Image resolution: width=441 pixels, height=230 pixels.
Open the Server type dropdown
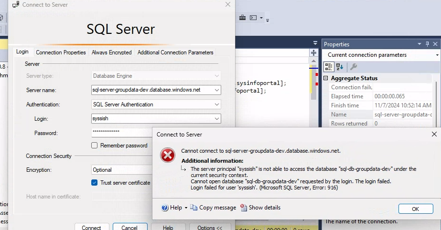point(217,76)
